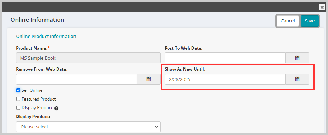
Task: Tick the Display Product checkbox
Action: [x=18, y=108]
